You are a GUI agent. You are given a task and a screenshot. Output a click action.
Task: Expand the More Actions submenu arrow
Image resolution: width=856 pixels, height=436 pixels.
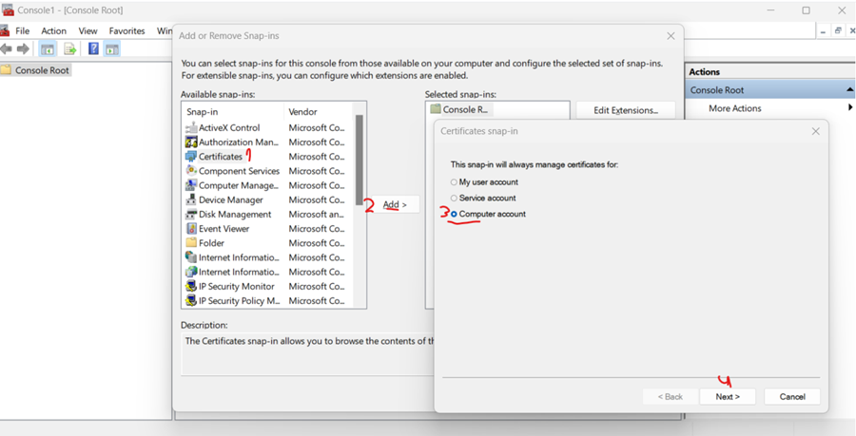[x=849, y=108]
